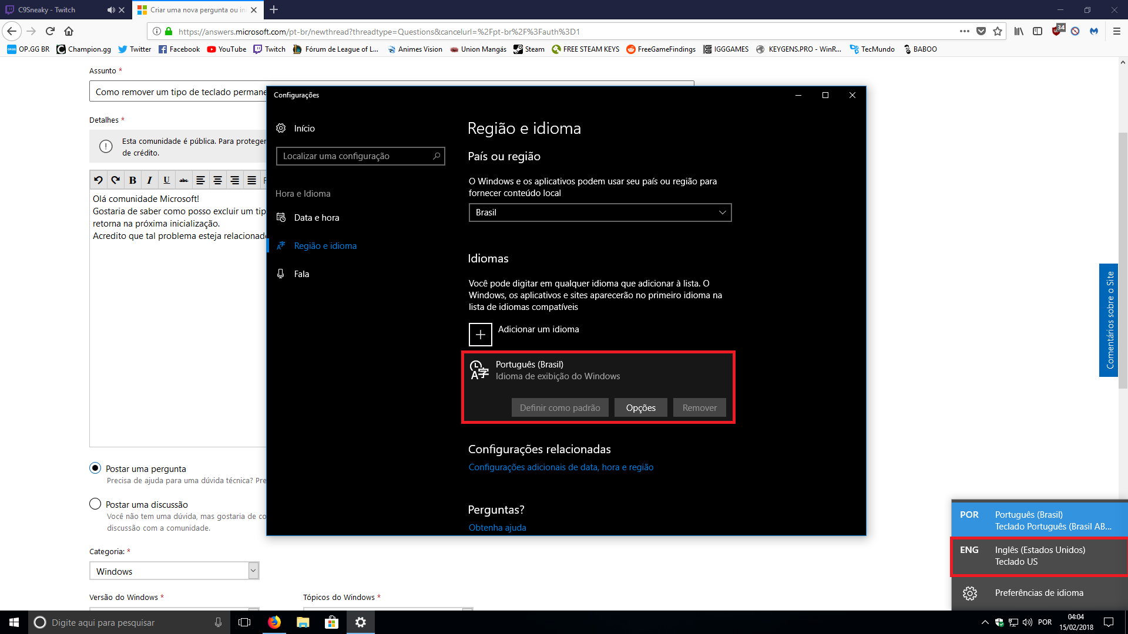Open 'Data e hora' settings section
Screen dimensions: 1128x634
tap(317, 217)
